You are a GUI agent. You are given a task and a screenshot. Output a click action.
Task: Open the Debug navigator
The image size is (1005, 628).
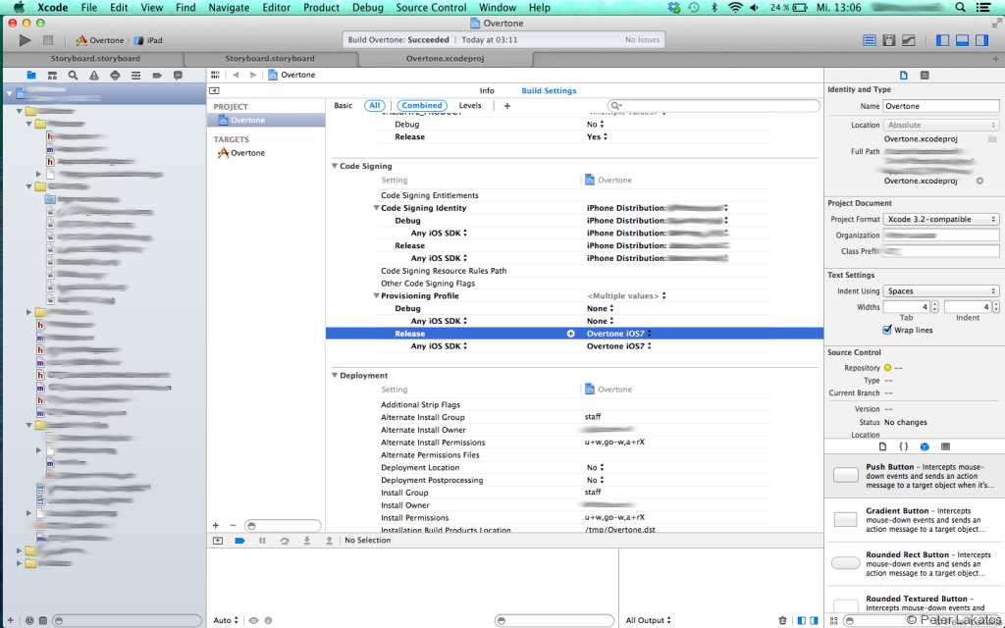click(135, 76)
